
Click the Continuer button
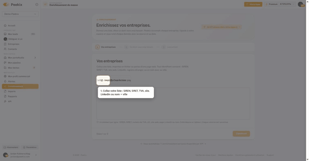[241, 134]
